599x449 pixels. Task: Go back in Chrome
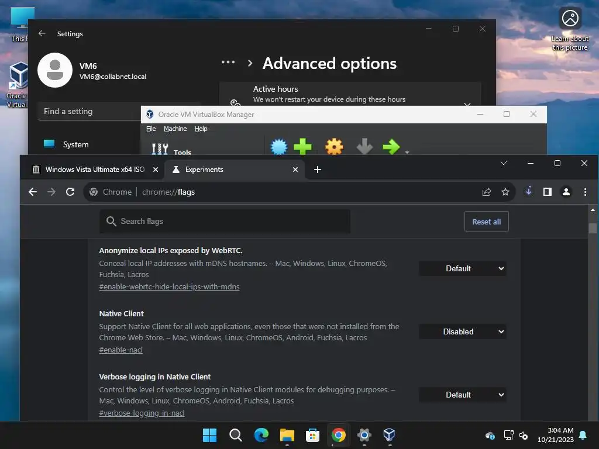click(33, 192)
